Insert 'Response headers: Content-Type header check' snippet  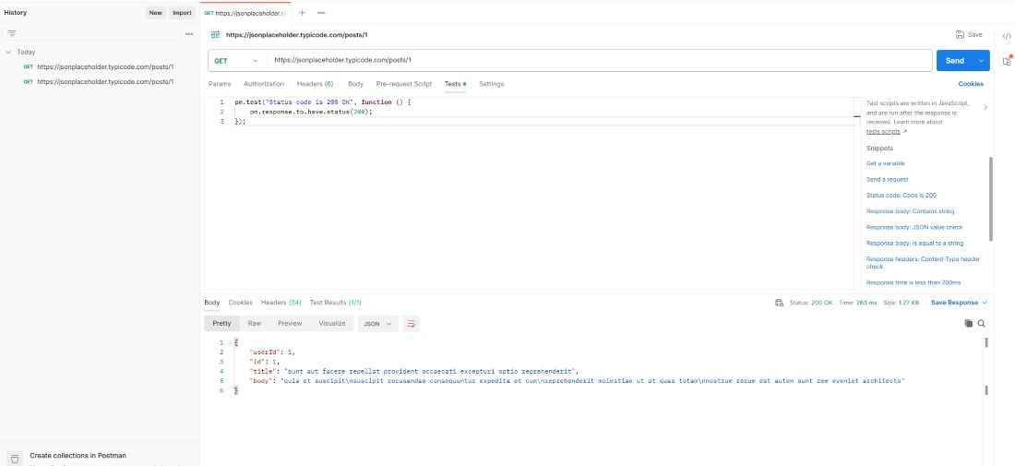[923, 263]
